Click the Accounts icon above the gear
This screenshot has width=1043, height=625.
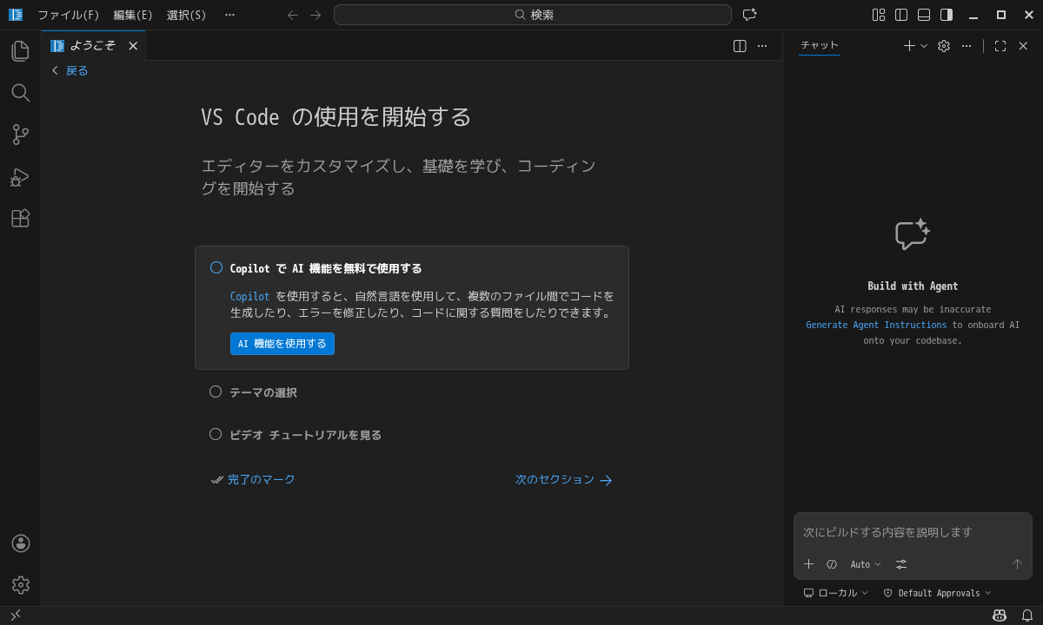click(20, 543)
